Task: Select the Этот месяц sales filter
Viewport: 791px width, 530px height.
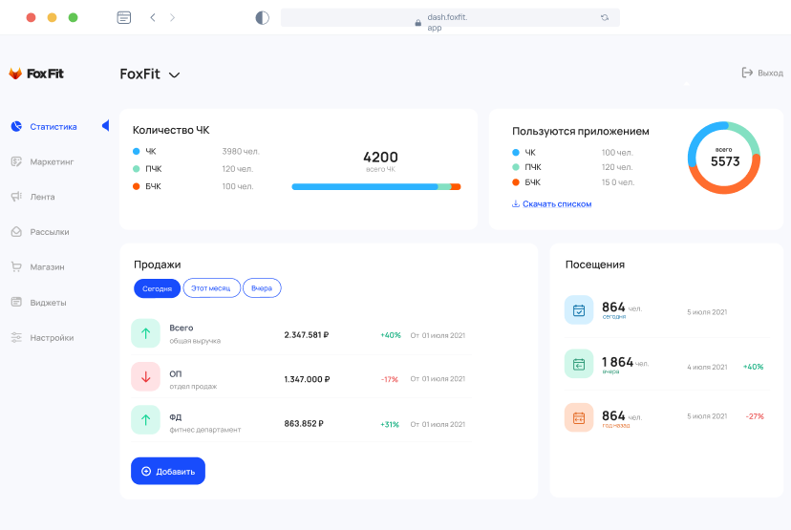Action: (211, 288)
